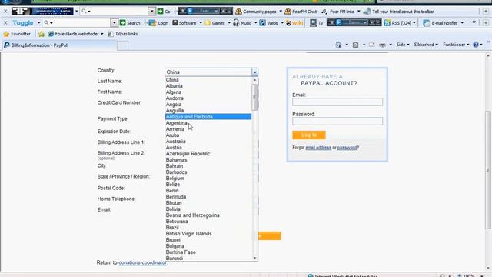Click the FearFM radio player play button

(x=190, y=11)
